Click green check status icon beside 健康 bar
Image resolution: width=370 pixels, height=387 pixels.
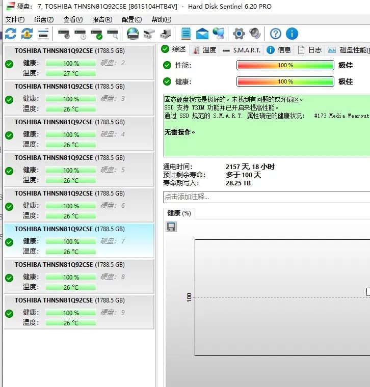coord(167,81)
